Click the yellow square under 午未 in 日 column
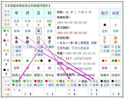This screenshot has width=124, height=98. pos(38,25)
